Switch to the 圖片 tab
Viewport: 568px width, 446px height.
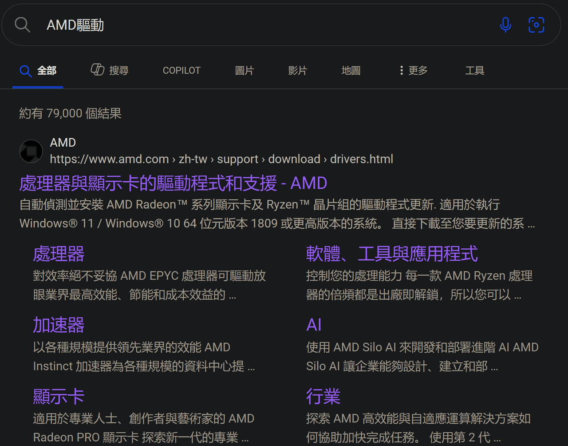point(244,71)
